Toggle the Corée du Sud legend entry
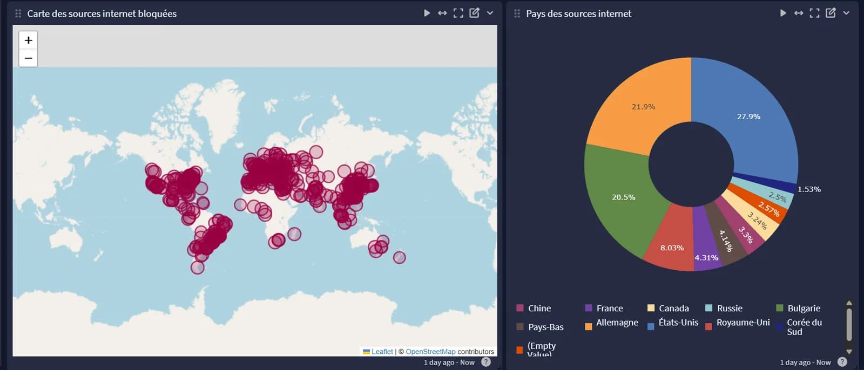Image resolution: width=864 pixels, height=370 pixels. tap(799, 327)
